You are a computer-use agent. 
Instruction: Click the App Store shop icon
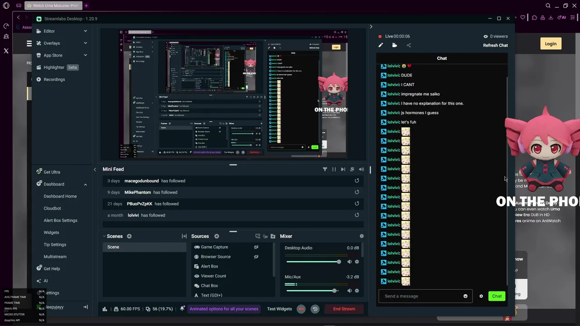point(39,55)
